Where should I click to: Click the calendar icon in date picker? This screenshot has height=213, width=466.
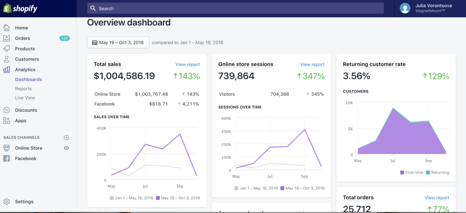[95, 42]
